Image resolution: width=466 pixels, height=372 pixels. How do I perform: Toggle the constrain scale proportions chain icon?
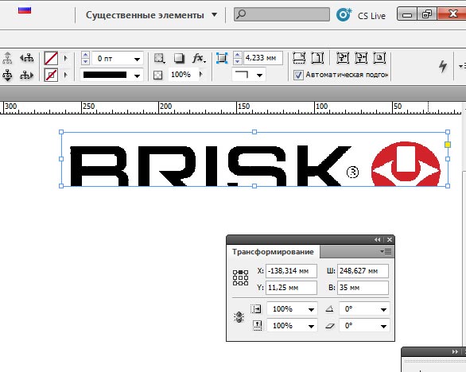coord(239,317)
